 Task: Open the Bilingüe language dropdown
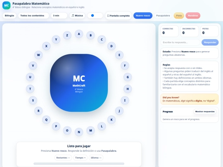click(x=9, y=16)
